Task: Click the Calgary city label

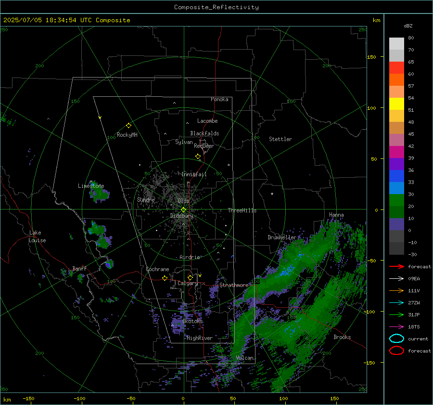Action: coord(188,283)
